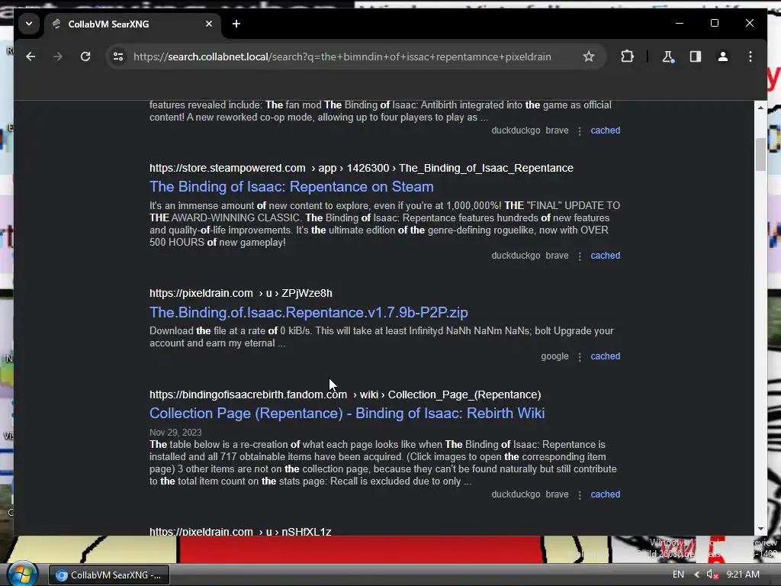Click the google engine label
781x586 pixels.
click(554, 356)
